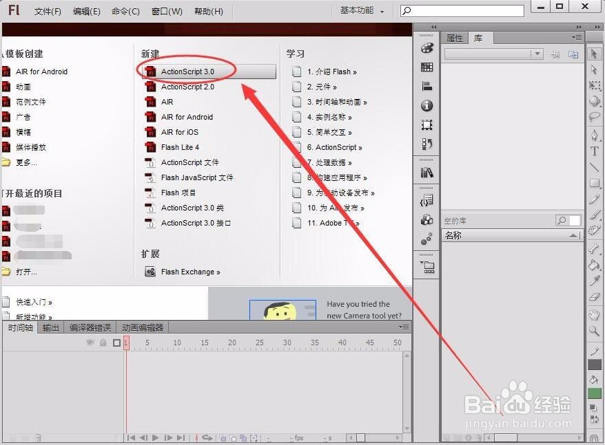Open the Swatches panel grid icon
Viewport: 605px width, 445px height.
point(427,67)
